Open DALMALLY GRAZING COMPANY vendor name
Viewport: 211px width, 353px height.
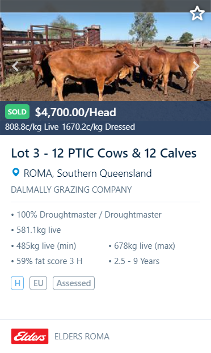click(x=71, y=190)
